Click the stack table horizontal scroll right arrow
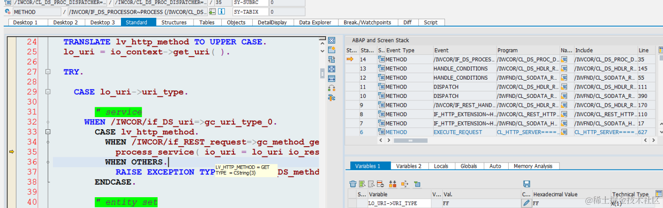The image size is (663, 208). [x=654, y=140]
